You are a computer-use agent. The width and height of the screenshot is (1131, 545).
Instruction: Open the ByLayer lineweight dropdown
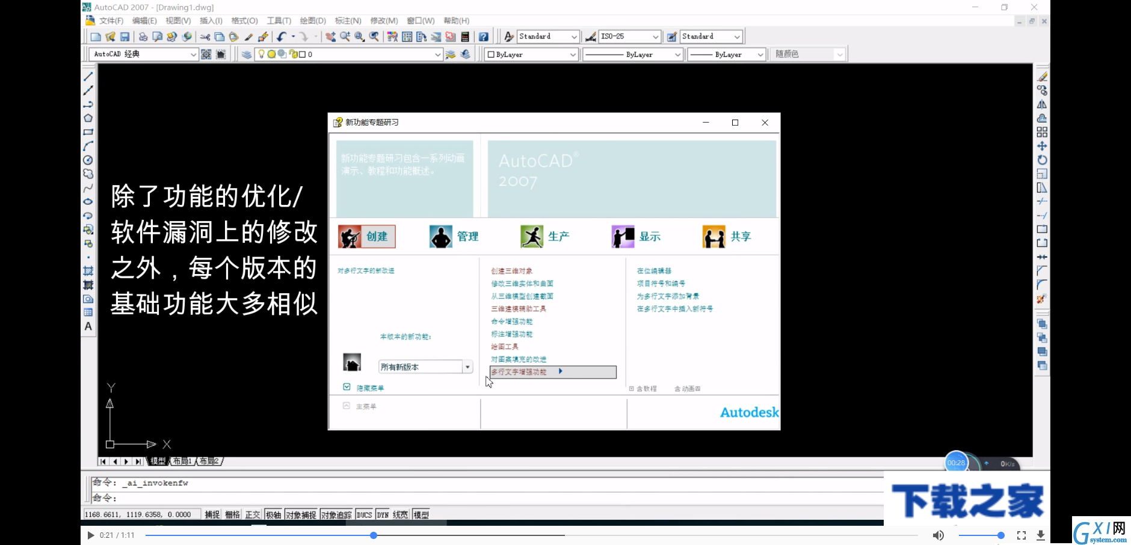[x=727, y=54]
